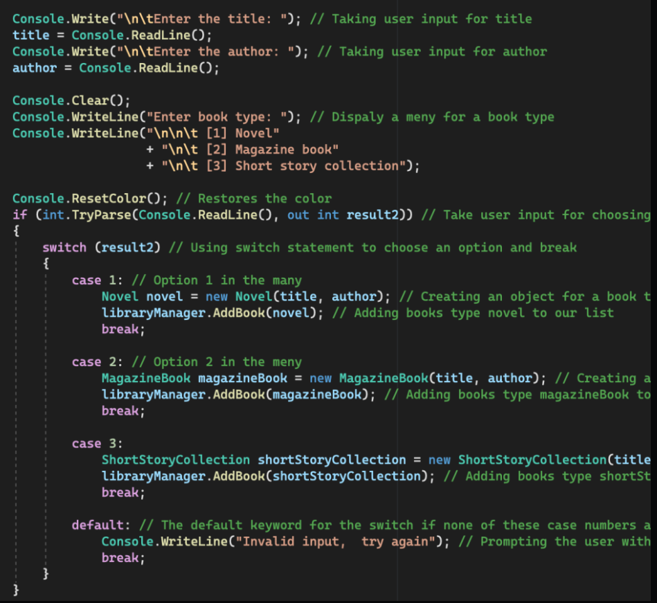This screenshot has height=603, width=657.
Task: Click the "author = Console.ReadLine();" line
Action: (116, 68)
